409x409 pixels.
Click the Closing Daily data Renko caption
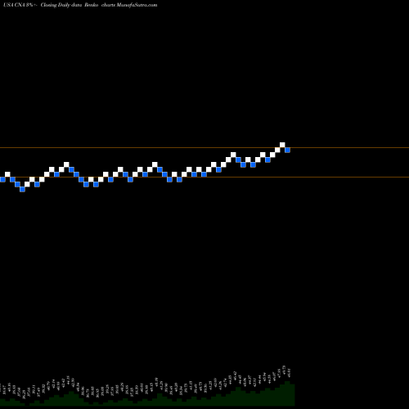click(70, 5)
